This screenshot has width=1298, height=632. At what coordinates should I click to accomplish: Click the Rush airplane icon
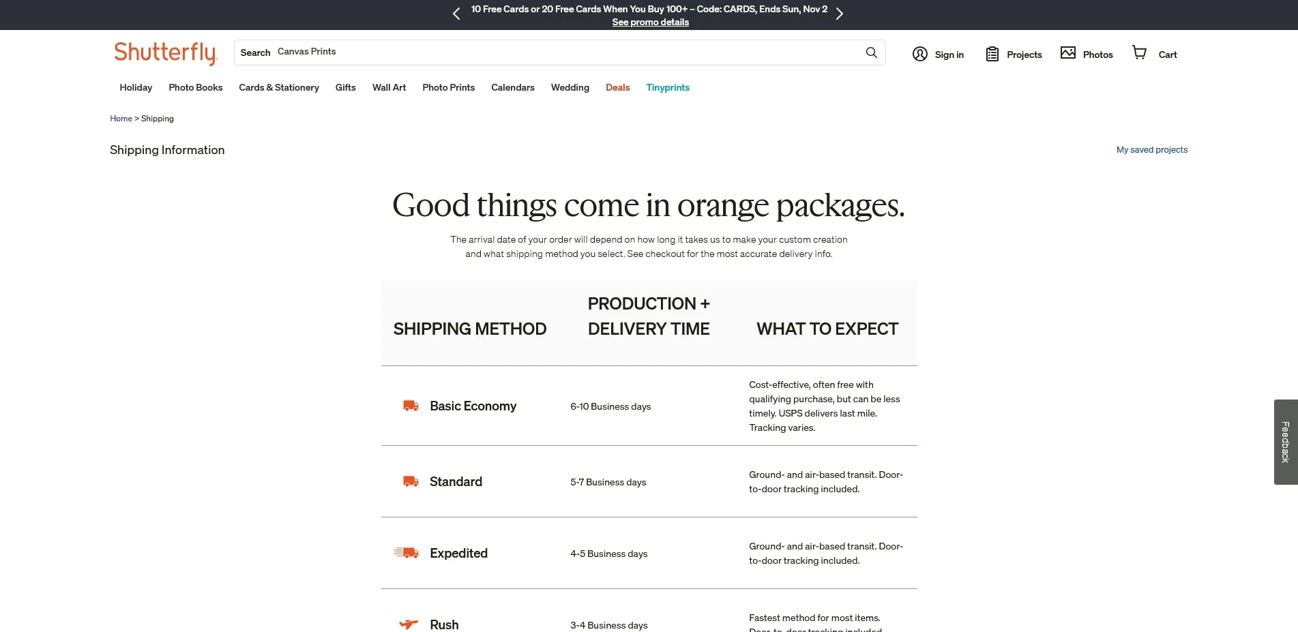pyautogui.click(x=409, y=624)
